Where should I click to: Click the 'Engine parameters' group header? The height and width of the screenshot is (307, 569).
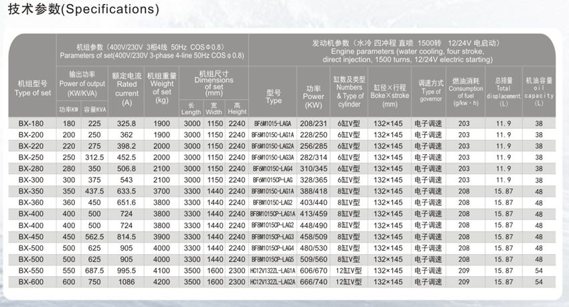pos(407,51)
